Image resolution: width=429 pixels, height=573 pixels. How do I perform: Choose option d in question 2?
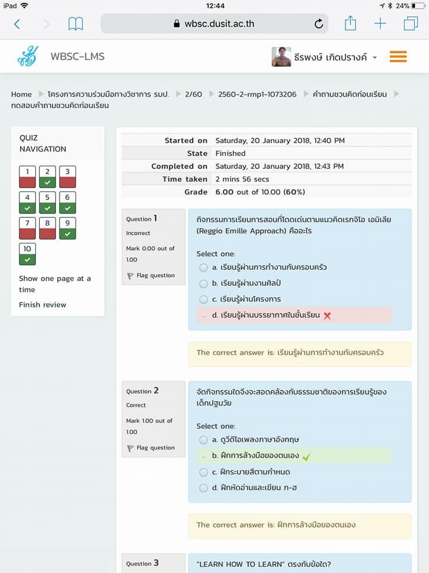coord(204,488)
